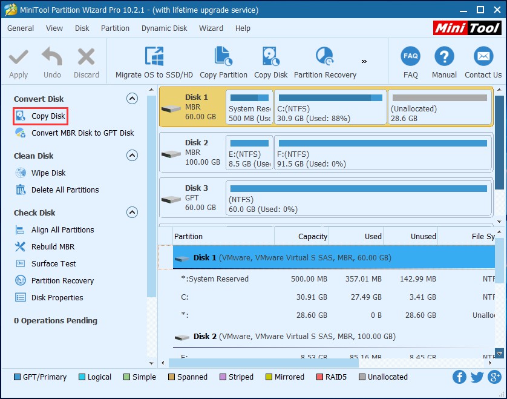Image resolution: width=507 pixels, height=399 pixels.
Task: Select Disk 1 row in partition list
Action: pyautogui.click(x=334, y=257)
